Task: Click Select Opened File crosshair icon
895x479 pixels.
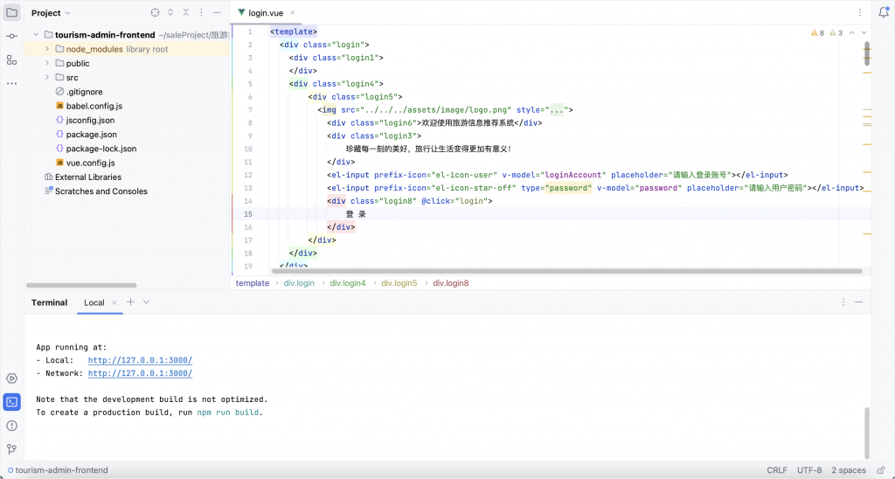Action: tap(155, 13)
